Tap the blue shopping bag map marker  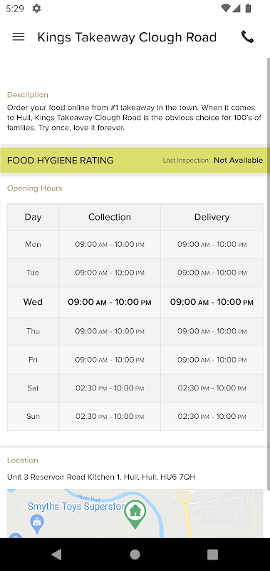[x=37, y=523]
